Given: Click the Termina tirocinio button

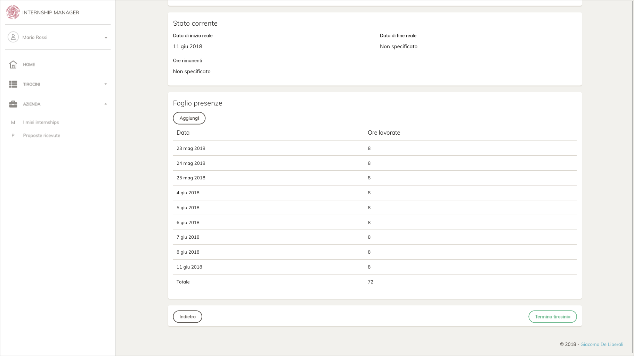Looking at the screenshot, I should (x=553, y=317).
